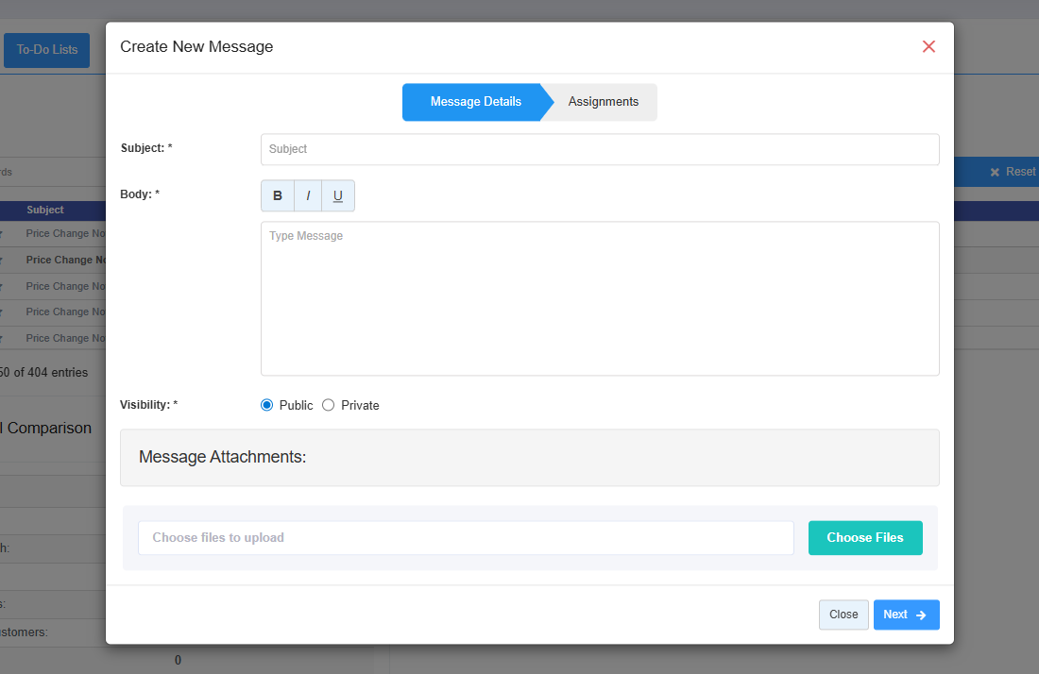Image resolution: width=1039 pixels, height=674 pixels.
Task: Select the Public visibility option
Action: pos(267,405)
